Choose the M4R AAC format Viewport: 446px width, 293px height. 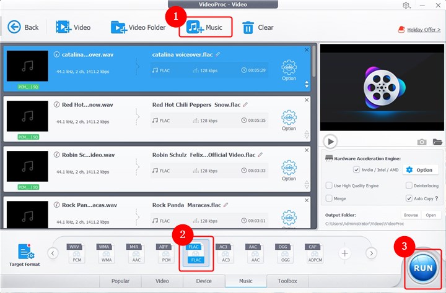pos(136,253)
